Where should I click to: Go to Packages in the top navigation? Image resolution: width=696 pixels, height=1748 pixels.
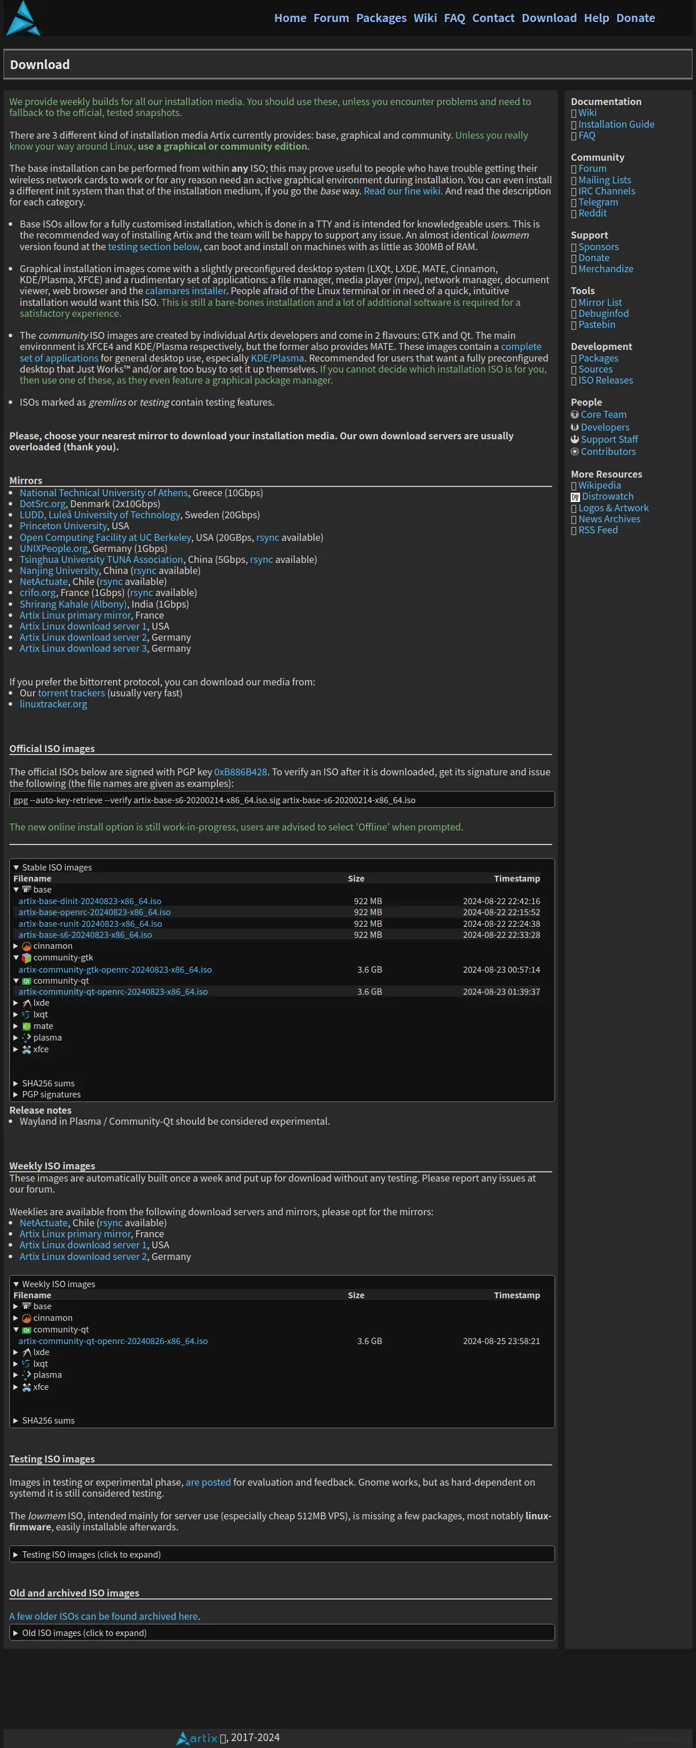click(381, 19)
